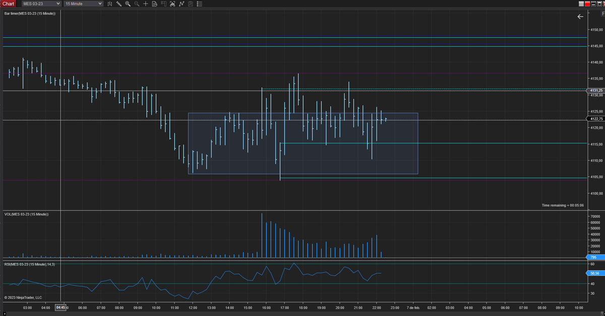This screenshot has height=316, width=605.
Task: Open the Strategies icon in toolbar
Action: coord(191,4)
